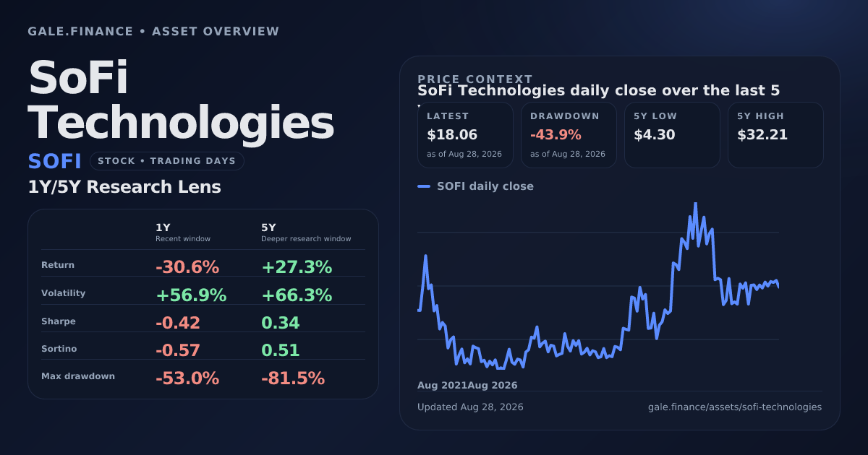Viewport: 868px width, 455px height.
Task: Click the 5Y Sharpe value 0.34
Action: tap(281, 323)
